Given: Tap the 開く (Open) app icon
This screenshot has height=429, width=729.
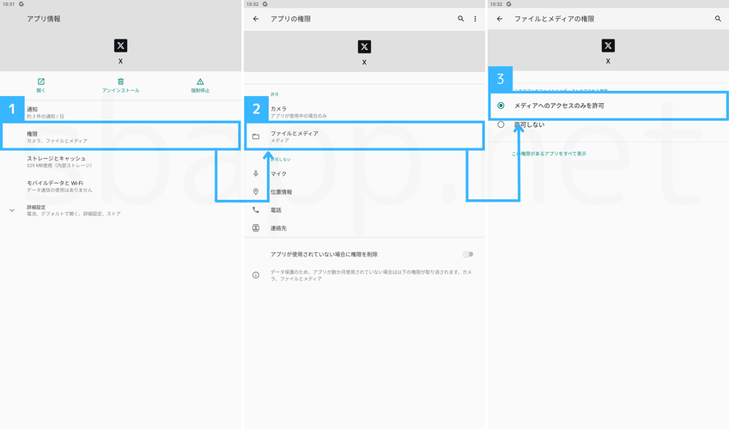Looking at the screenshot, I should click(40, 82).
